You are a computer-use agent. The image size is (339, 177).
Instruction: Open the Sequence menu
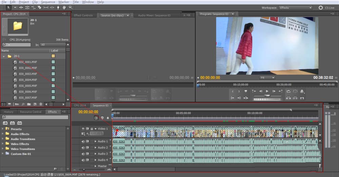coord(48,2)
